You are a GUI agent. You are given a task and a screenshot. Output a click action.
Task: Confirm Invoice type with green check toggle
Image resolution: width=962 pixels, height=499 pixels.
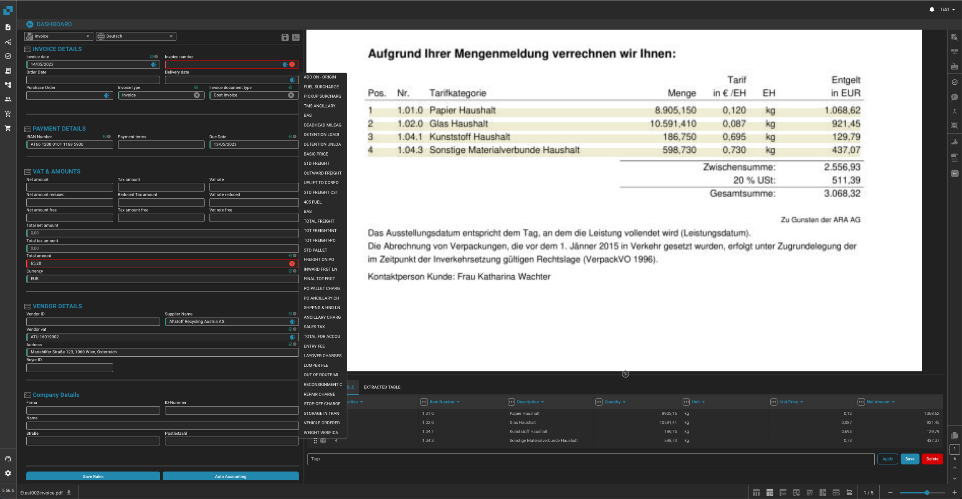[x=196, y=88]
